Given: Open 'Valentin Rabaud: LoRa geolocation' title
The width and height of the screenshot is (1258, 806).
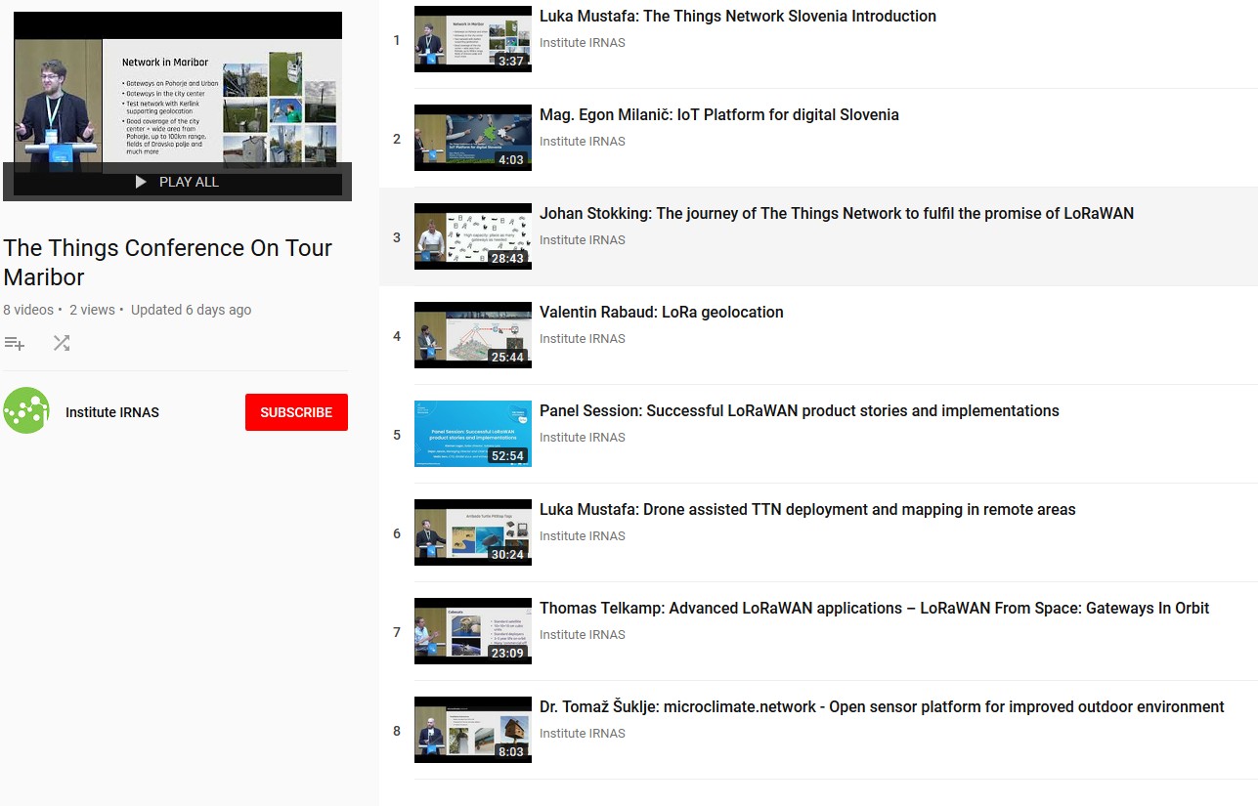Looking at the screenshot, I should (x=662, y=313).
